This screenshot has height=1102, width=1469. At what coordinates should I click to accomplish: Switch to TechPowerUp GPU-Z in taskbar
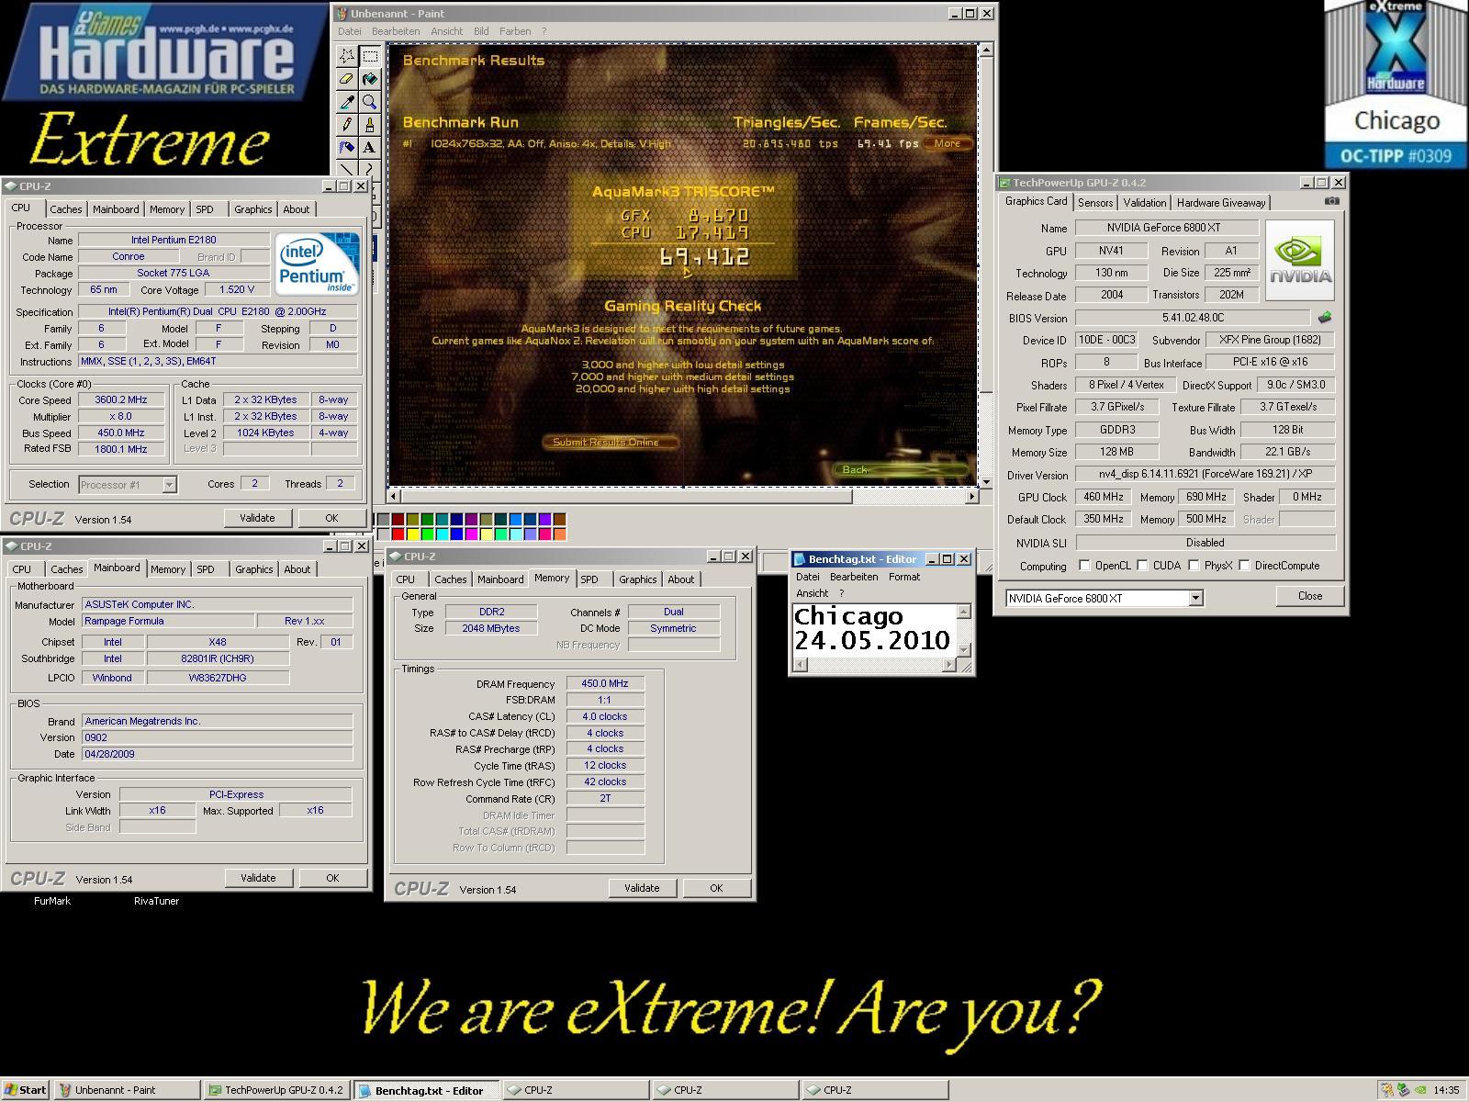[275, 1090]
